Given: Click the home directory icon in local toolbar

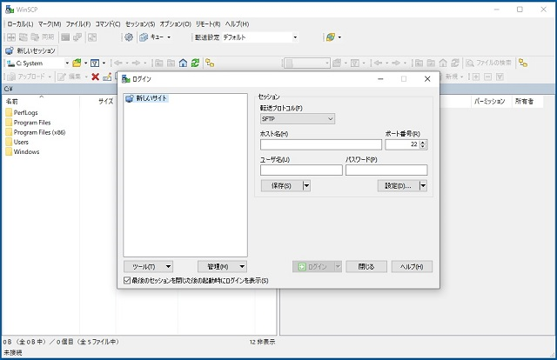Looking at the screenshot, I should [x=183, y=63].
